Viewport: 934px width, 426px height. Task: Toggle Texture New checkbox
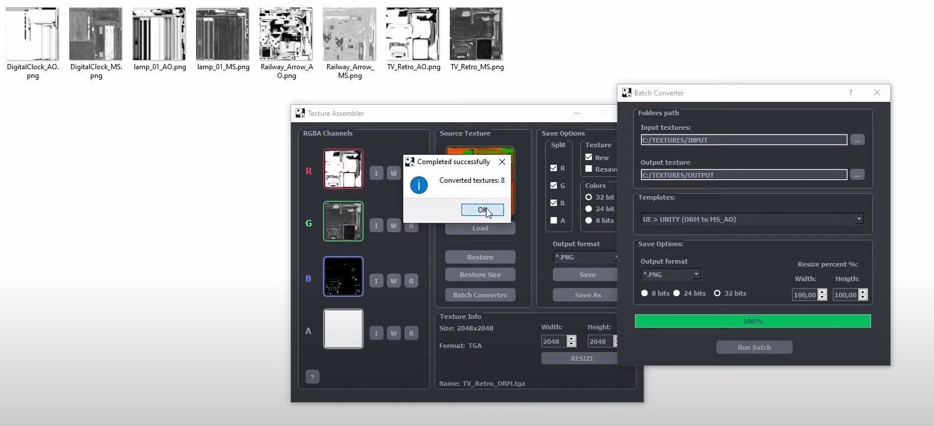(588, 157)
